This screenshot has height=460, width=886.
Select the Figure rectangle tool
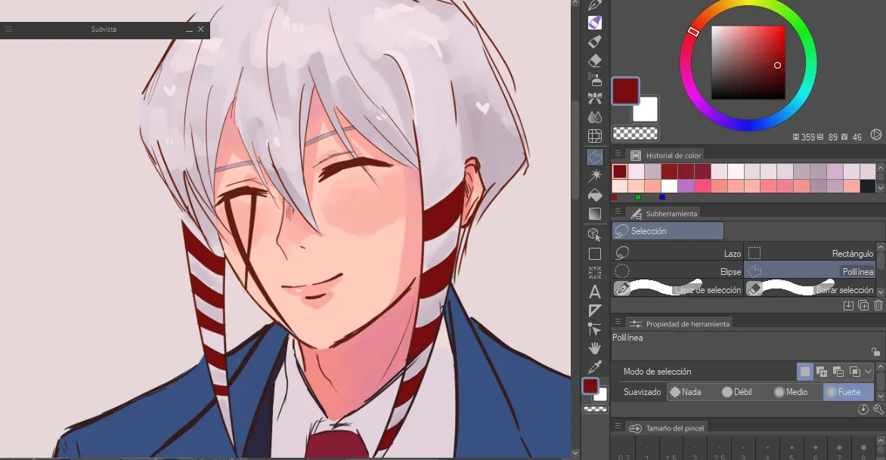(594, 254)
